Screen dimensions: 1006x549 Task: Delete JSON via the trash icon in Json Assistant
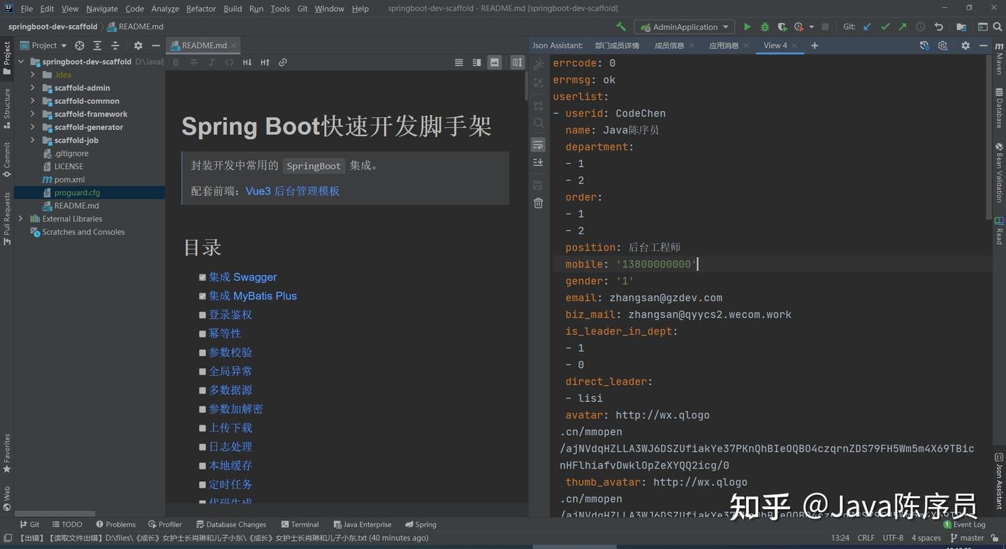538,203
